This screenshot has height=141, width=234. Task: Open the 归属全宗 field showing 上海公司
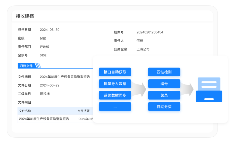143,49
